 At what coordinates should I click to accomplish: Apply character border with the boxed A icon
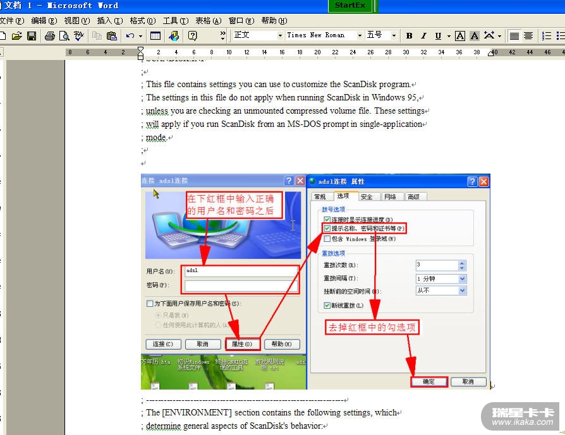[460, 35]
